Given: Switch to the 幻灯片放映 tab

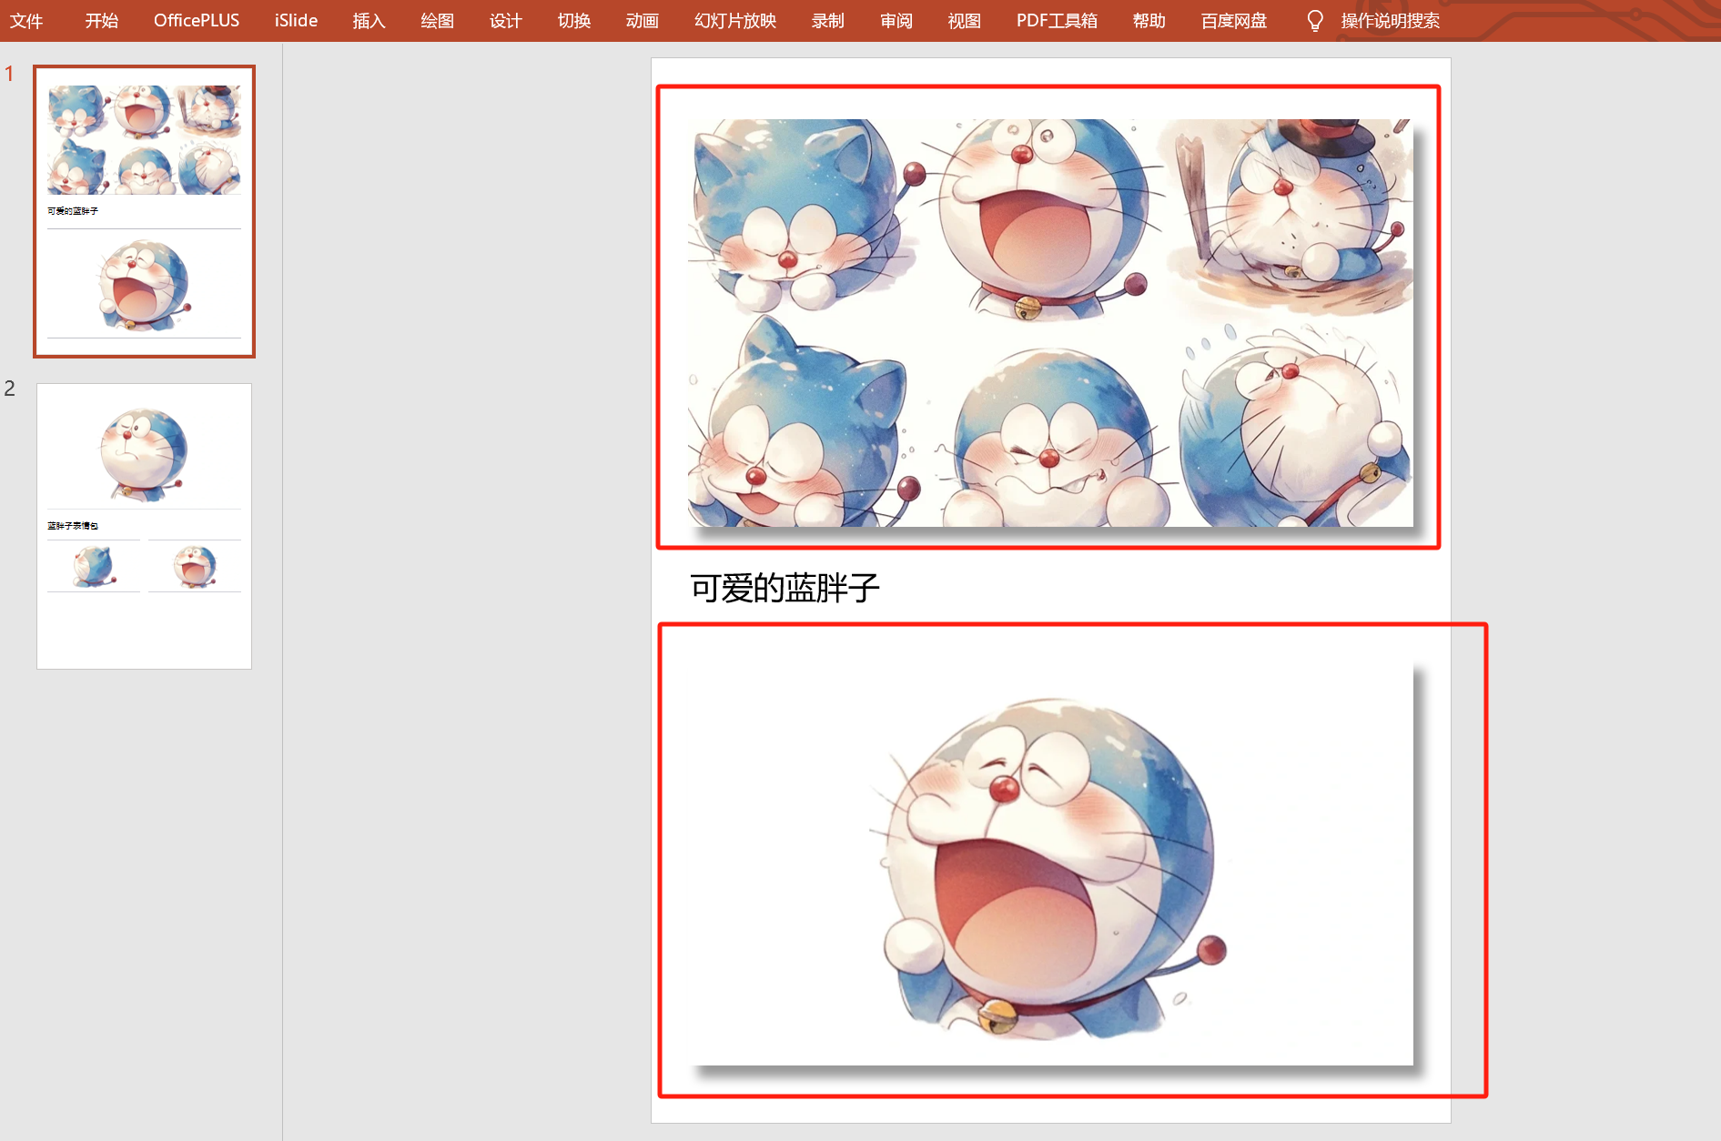Looking at the screenshot, I should click(x=735, y=20).
